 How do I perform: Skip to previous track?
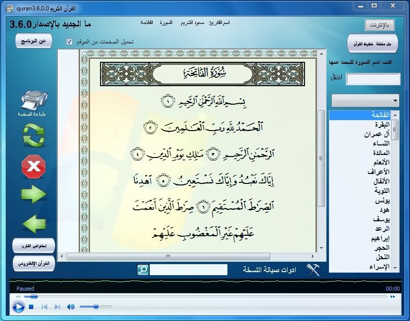pyautogui.click(x=44, y=307)
